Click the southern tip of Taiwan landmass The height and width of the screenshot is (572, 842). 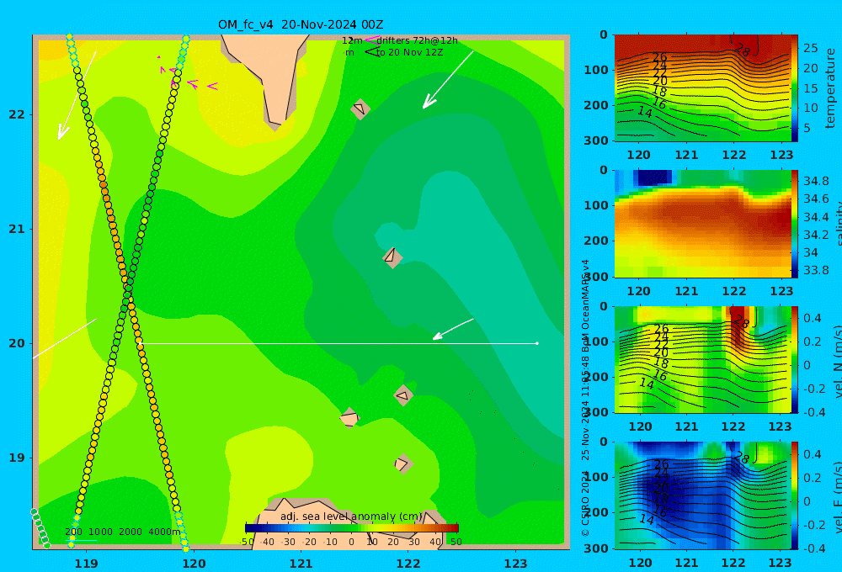point(275,125)
